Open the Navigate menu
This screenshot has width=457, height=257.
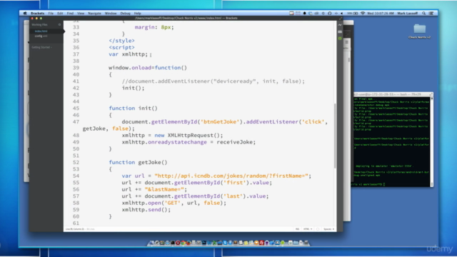click(94, 14)
